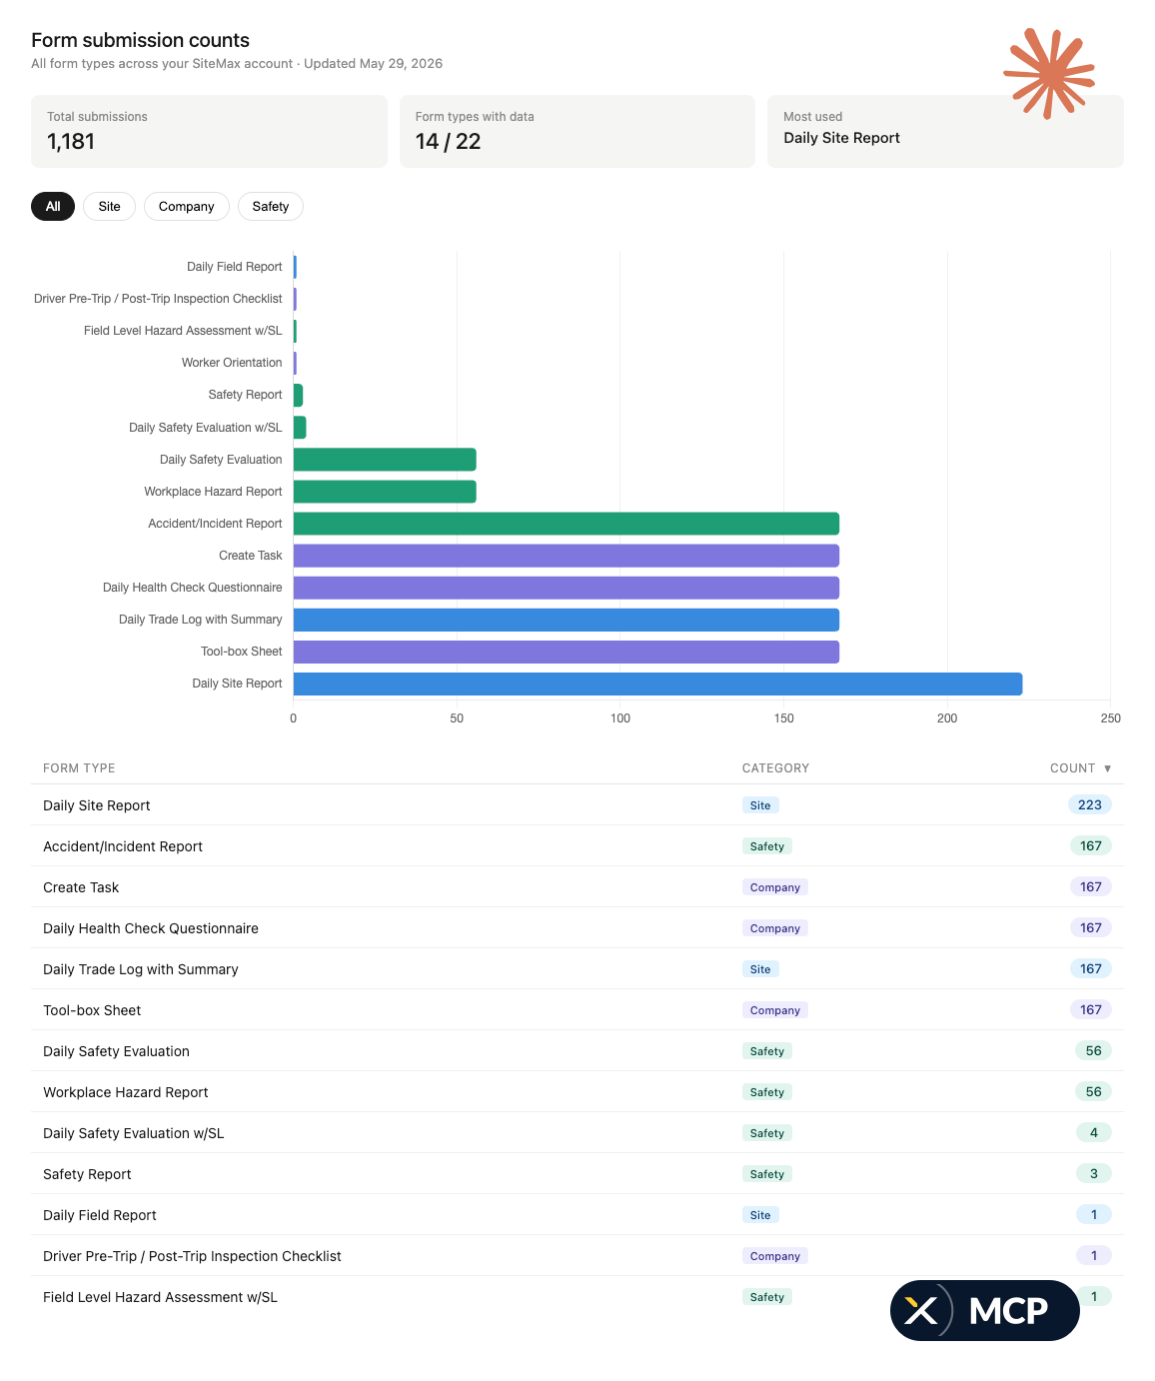Click 'Daily Trade Log with Summary' in the table

(x=141, y=969)
